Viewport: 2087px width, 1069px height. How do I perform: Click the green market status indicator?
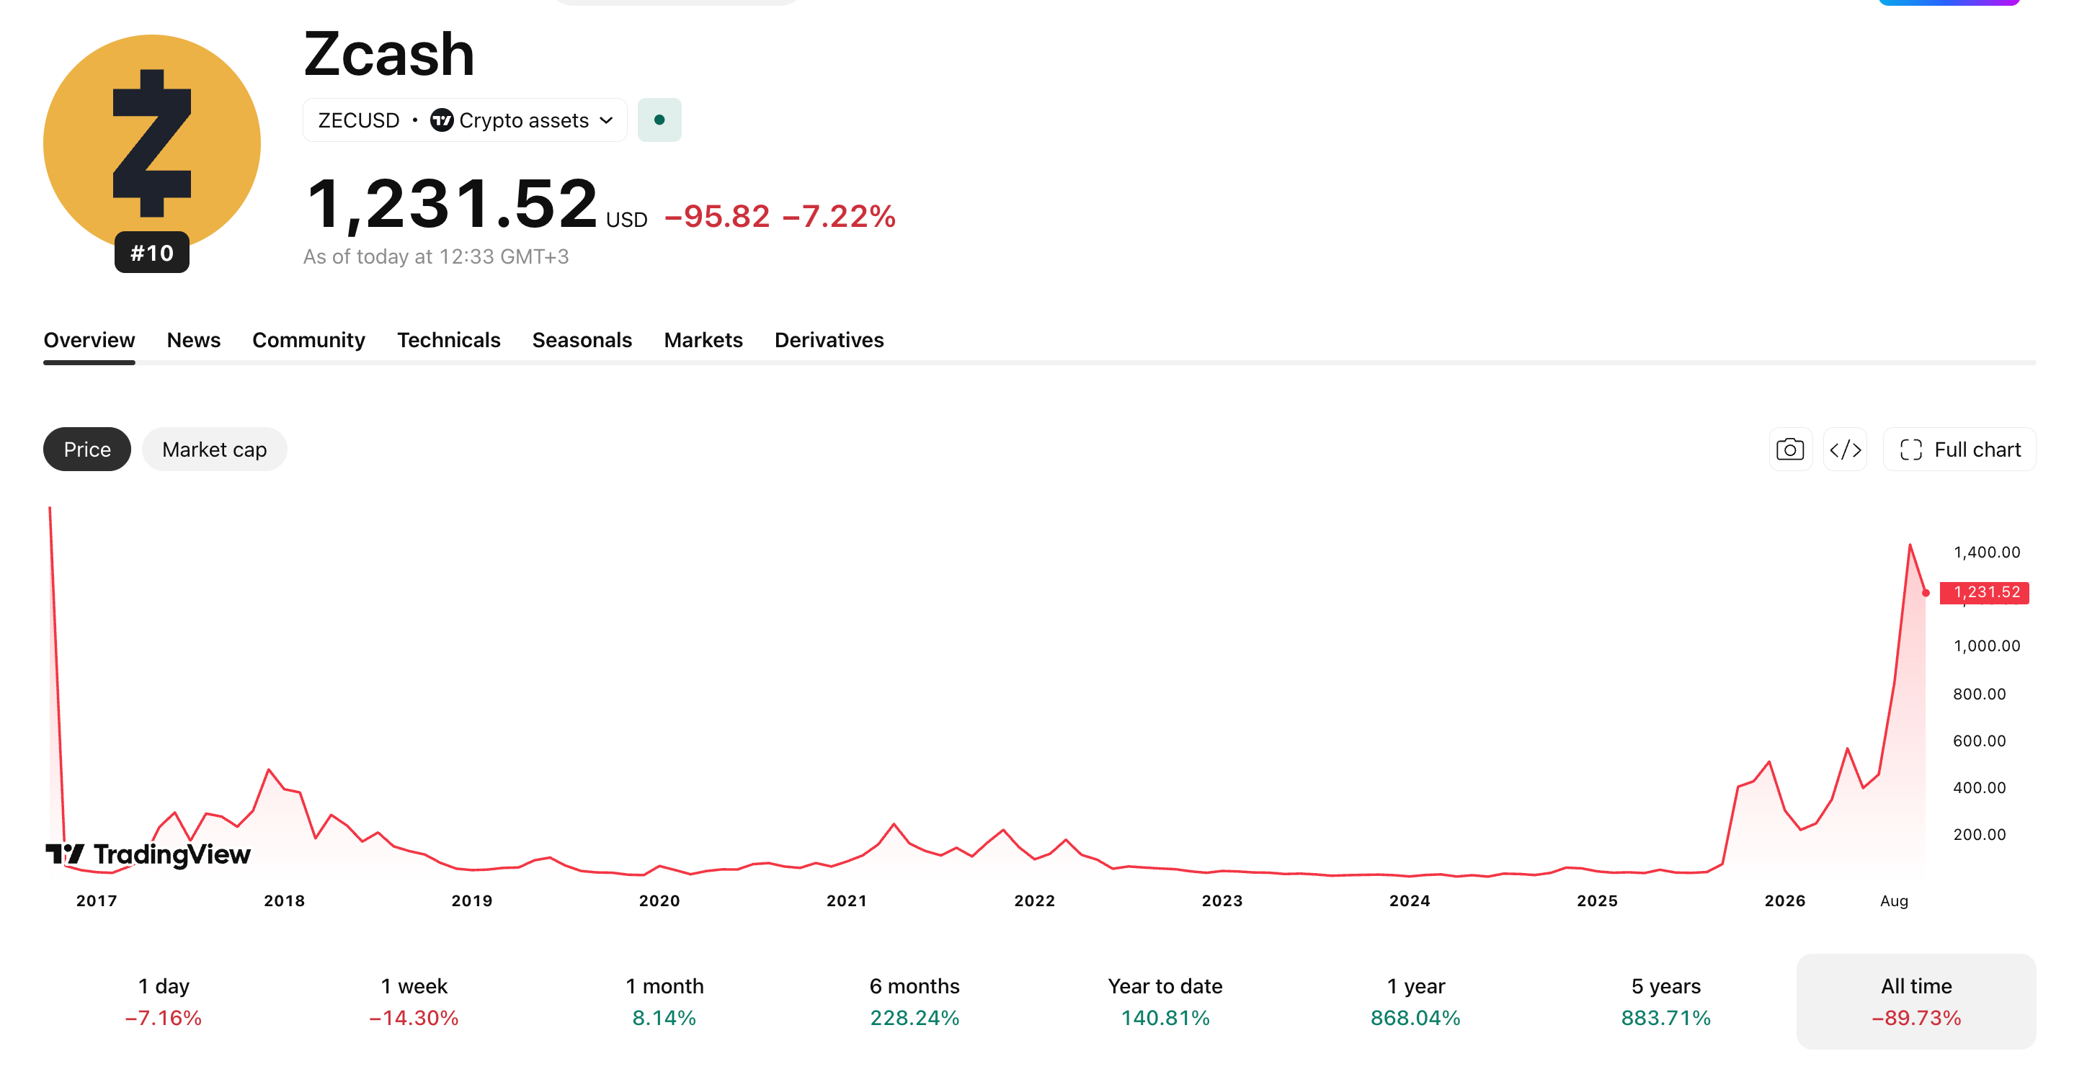659,120
